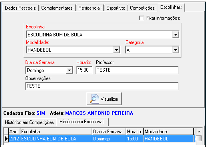Select the ESCOLINHA BOM DE BOLA grid cell
This screenshot has width=207, height=148.
[x=56, y=139]
